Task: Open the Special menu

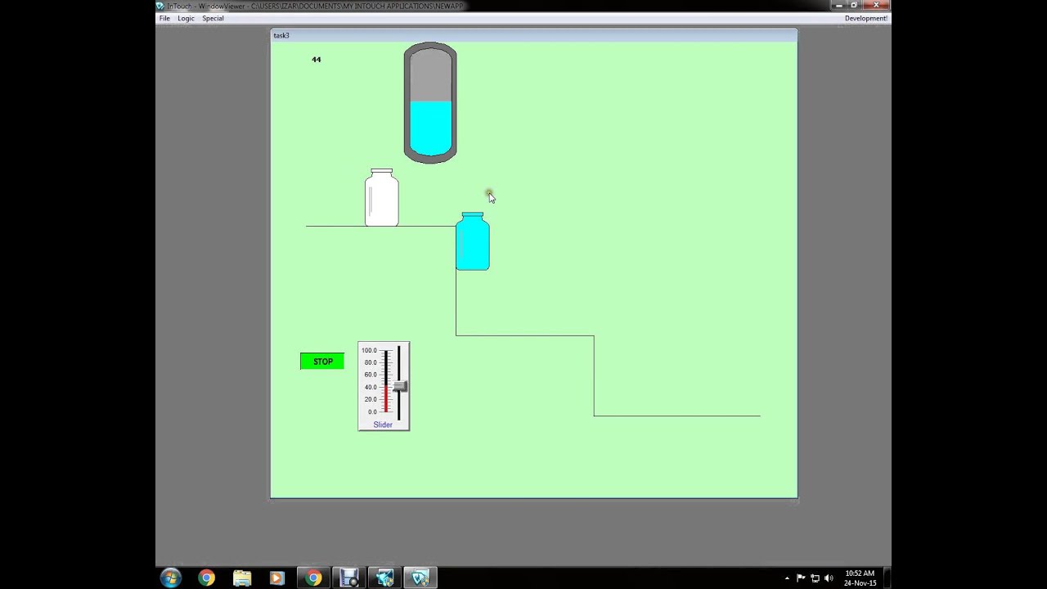Action: click(213, 18)
